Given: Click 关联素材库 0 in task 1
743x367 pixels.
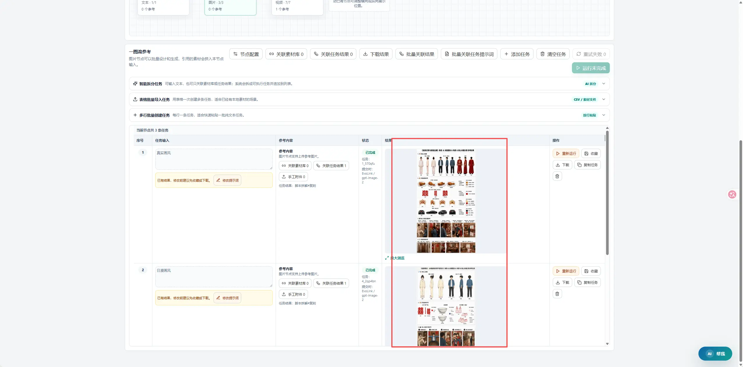Looking at the screenshot, I should pyautogui.click(x=295, y=166).
